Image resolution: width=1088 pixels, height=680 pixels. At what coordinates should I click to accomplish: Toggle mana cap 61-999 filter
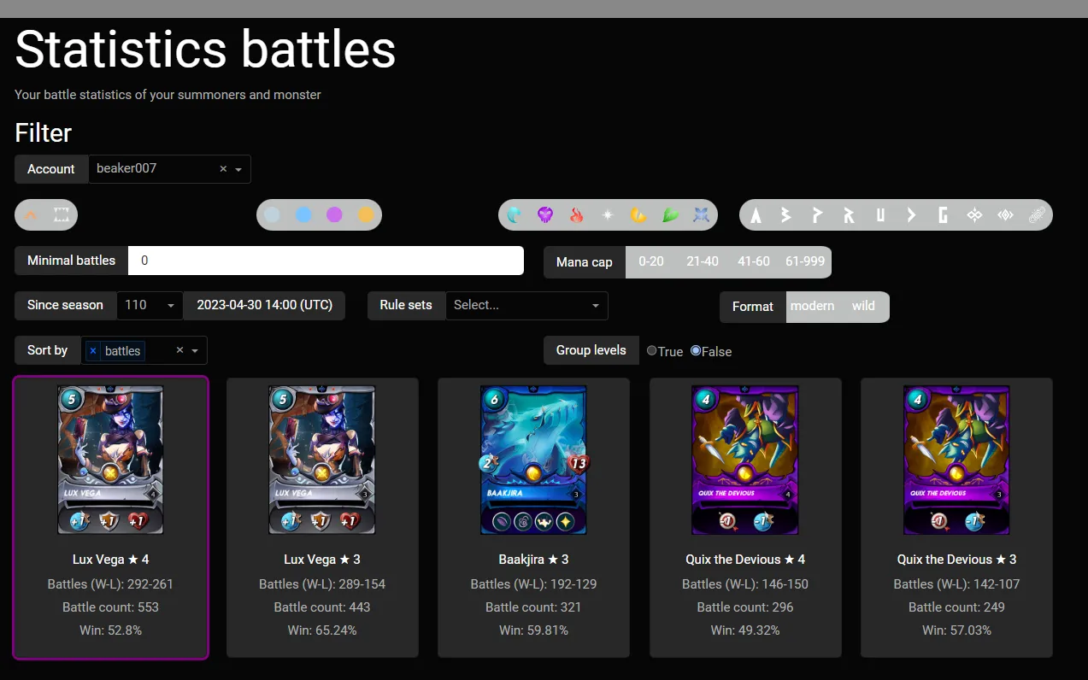(x=805, y=261)
